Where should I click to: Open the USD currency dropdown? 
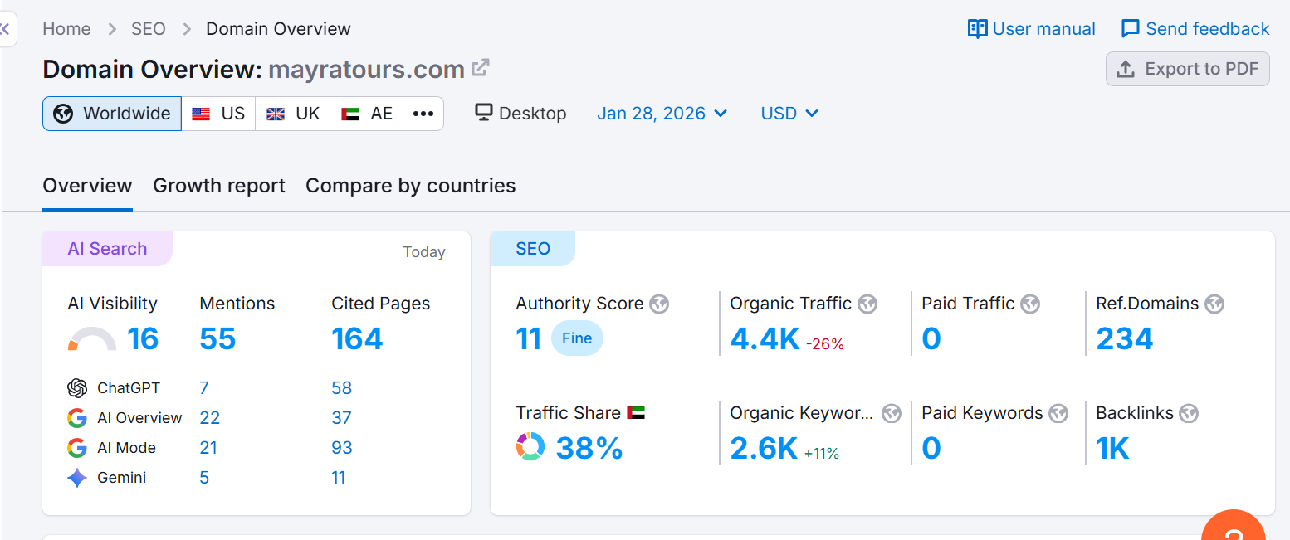[788, 113]
